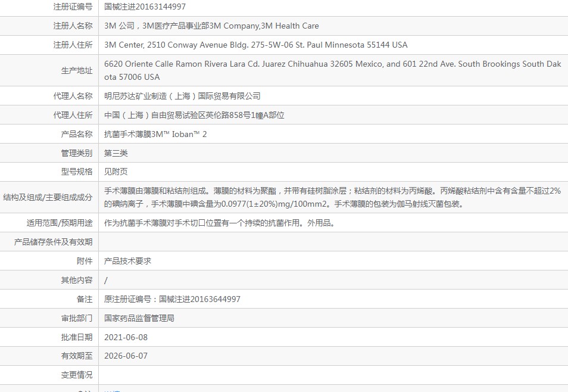Screen dimensions: 568x392
Task: Click the '生产地址' field label
Action: click(x=77, y=70)
